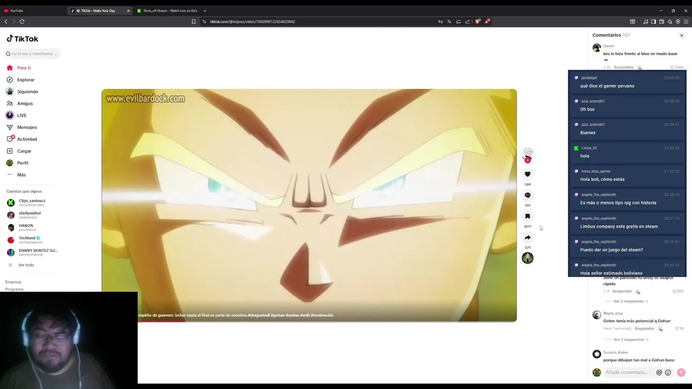Follow the creator with the red plus badge
Viewport: 692px width, 389px height.
tap(528, 160)
